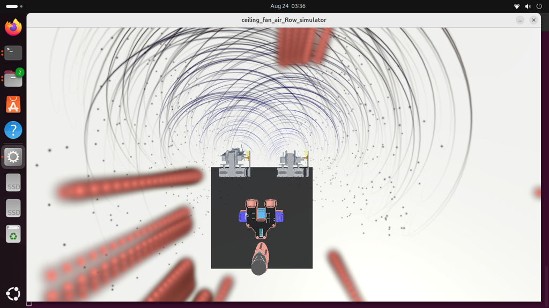Viewport: 549px width, 308px height.
Task: Click the right blue motor on the board
Action: [x=279, y=216]
